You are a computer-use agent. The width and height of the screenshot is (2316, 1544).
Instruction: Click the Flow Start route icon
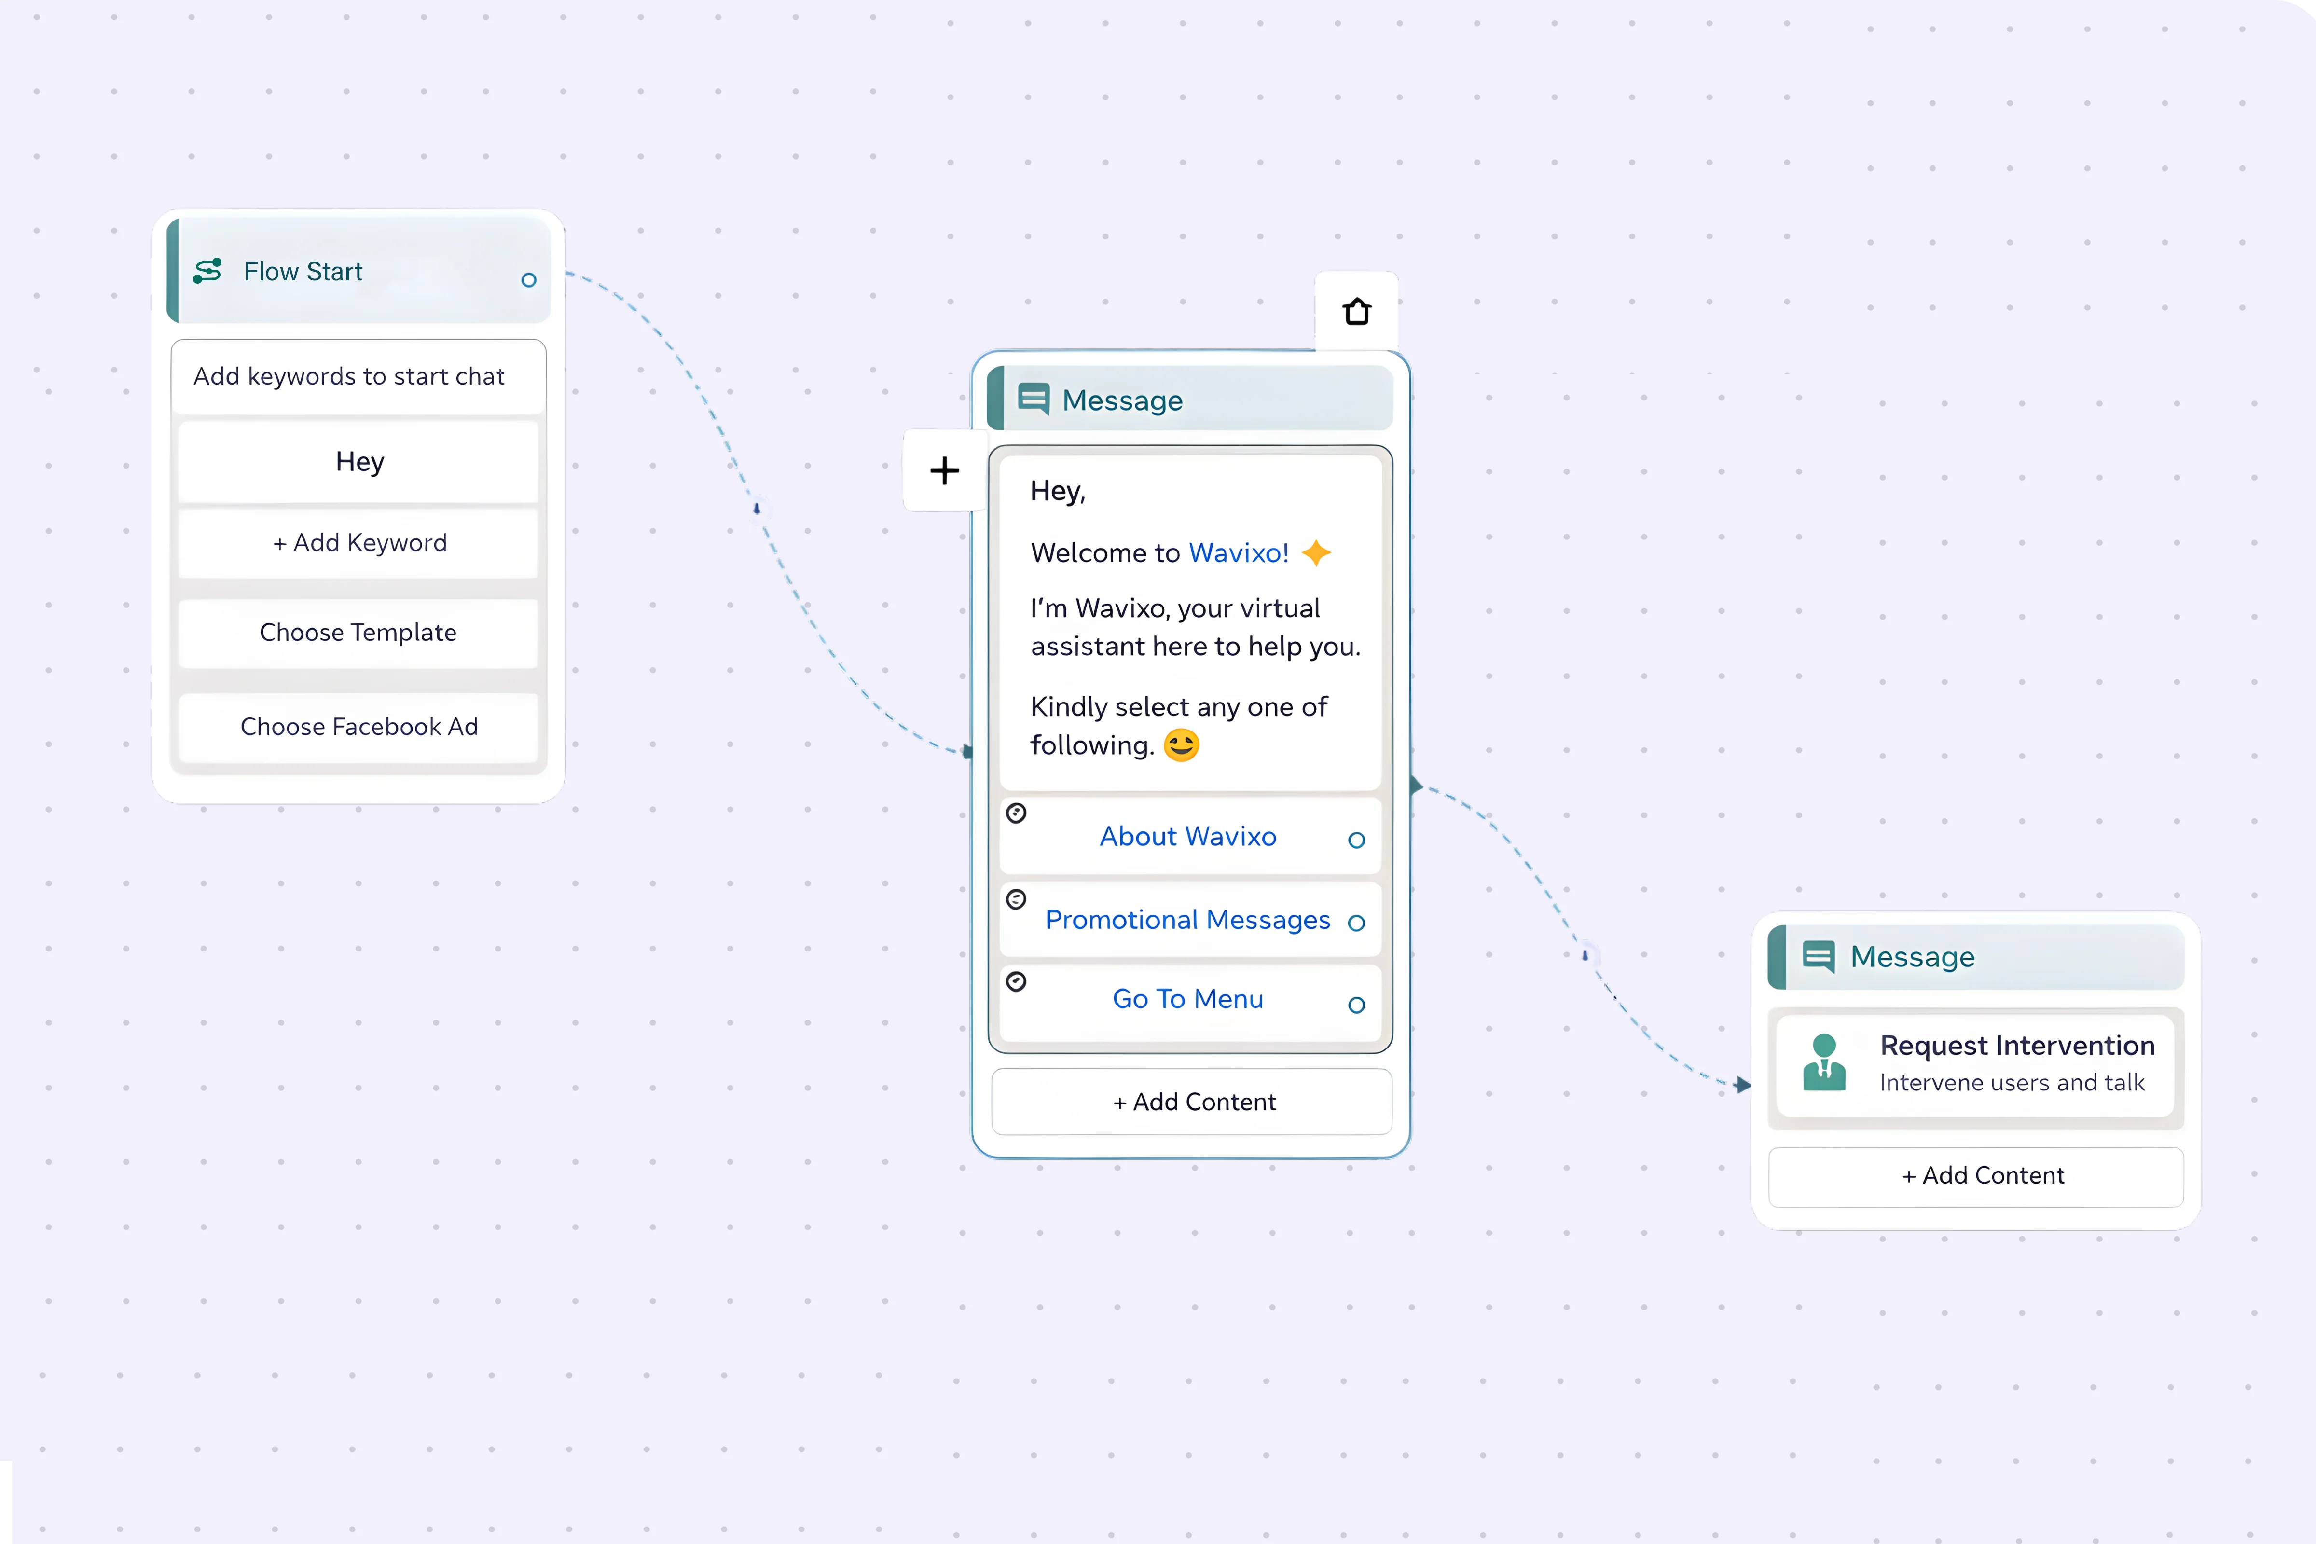(x=208, y=271)
